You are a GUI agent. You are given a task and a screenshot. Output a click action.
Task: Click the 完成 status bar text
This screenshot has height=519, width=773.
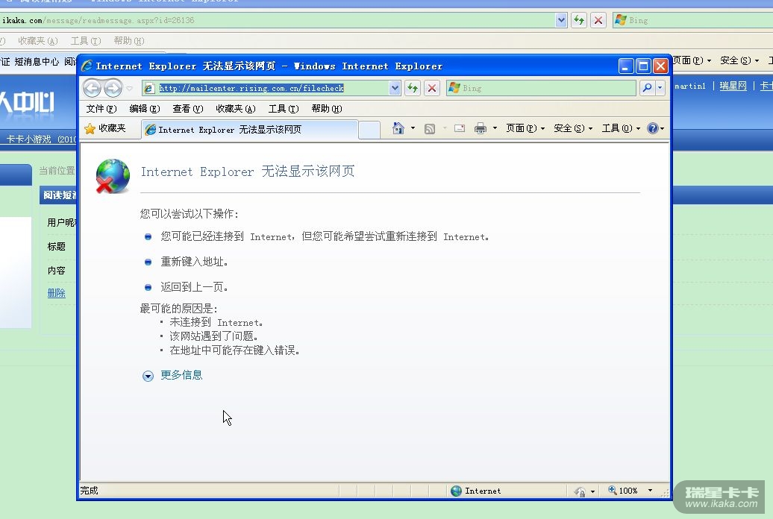tap(90, 491)
